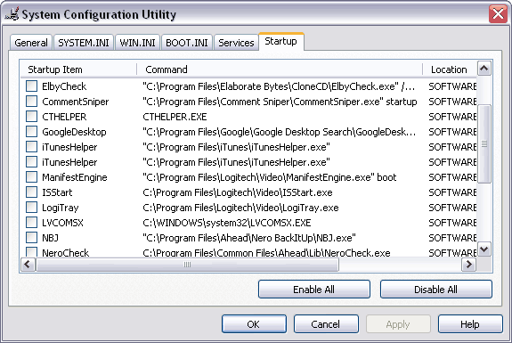
Task: Click the vertical scrollbar up arrow
Action: (484, 69)
